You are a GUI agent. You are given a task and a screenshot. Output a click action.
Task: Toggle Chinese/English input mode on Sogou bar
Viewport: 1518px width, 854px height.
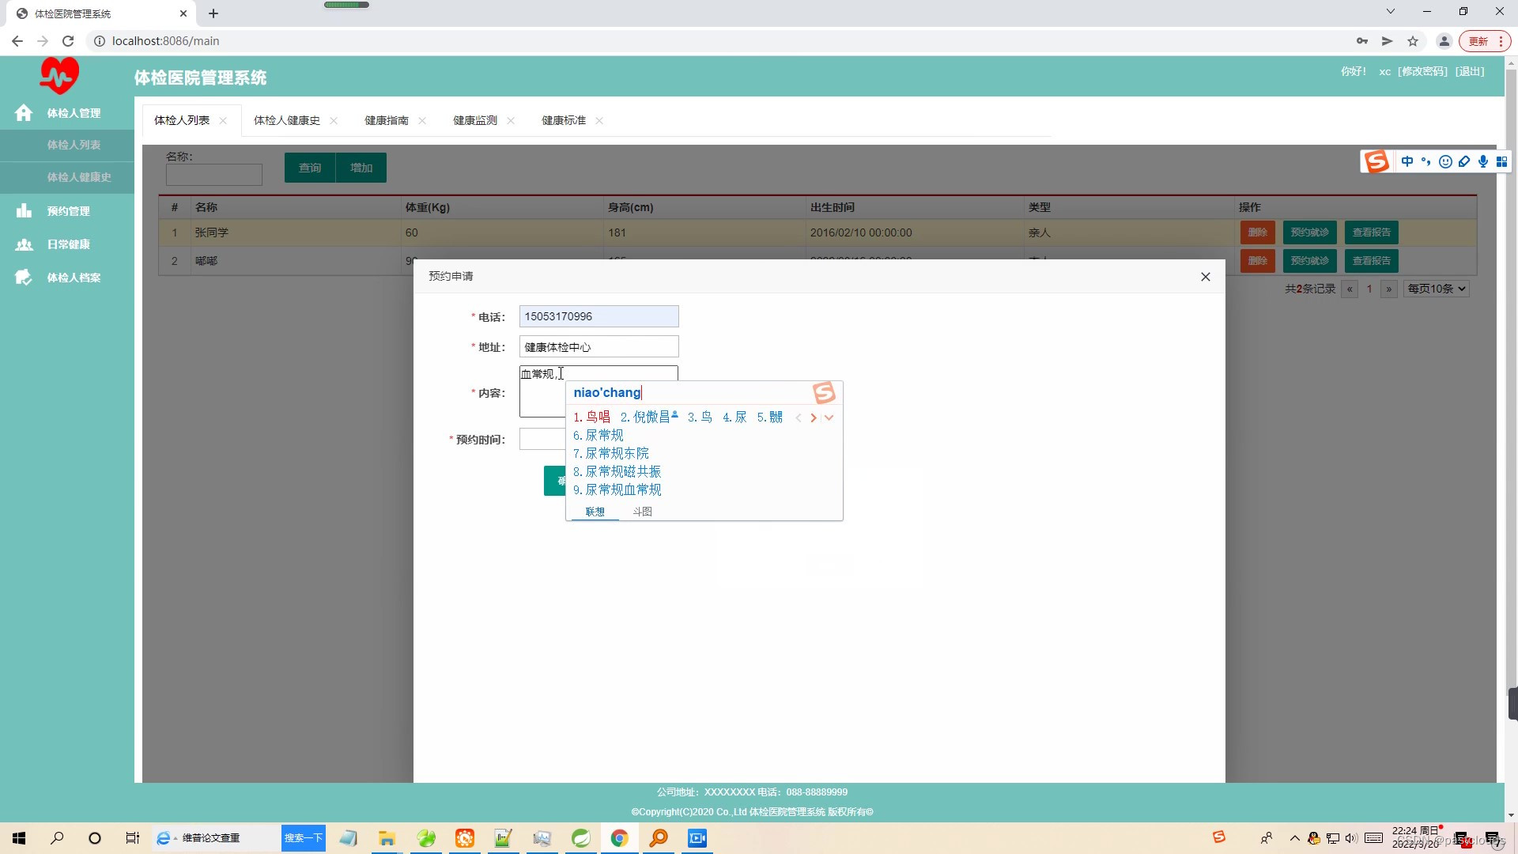tap(1407, 161)
